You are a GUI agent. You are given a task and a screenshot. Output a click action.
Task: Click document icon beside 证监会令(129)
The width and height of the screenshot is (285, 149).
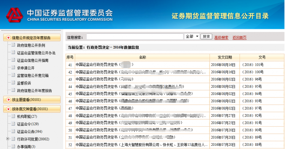click(13, 123)
